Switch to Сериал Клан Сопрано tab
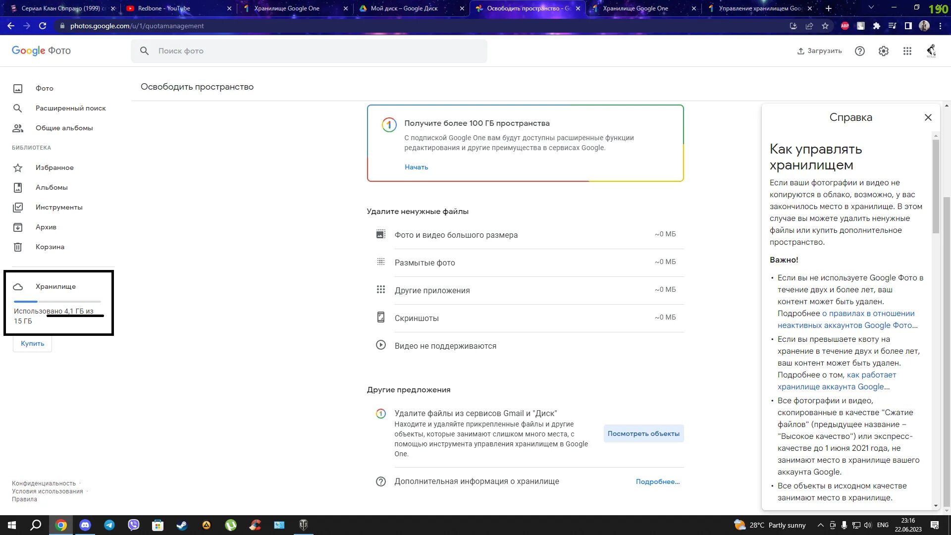 [x=62, y=8]
